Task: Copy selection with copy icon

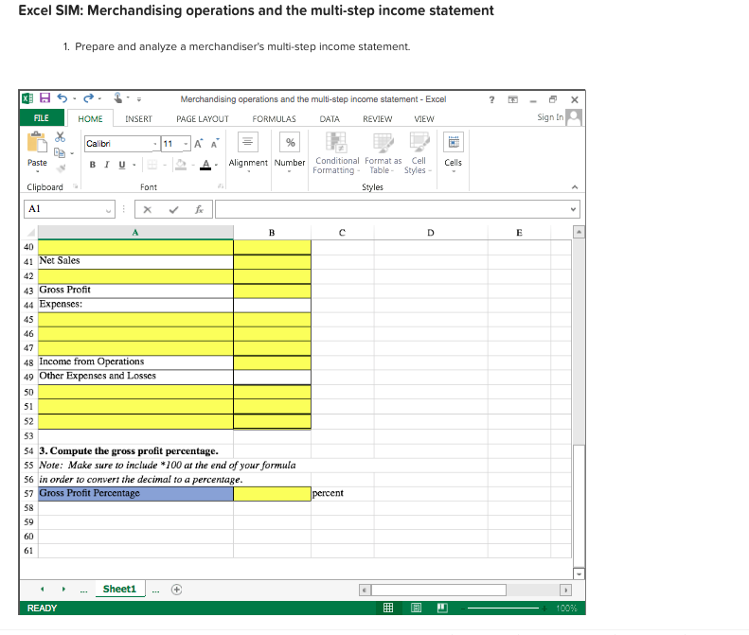Action: click(x=60, y=152)
